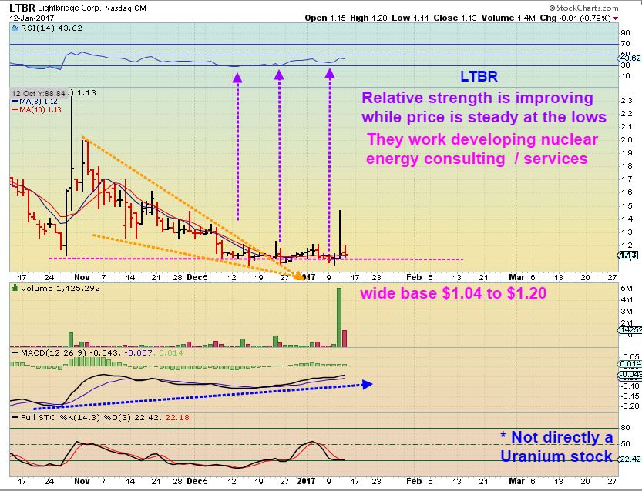The image size is (642, 491).
Task: Click the 'Mar' label on bottom date axis
Action: coord(516,481)
